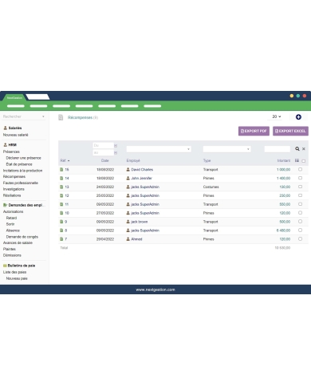Click the Demandes des employés flag icon
This screenshot has height=386, width=311.
point(5,205)
